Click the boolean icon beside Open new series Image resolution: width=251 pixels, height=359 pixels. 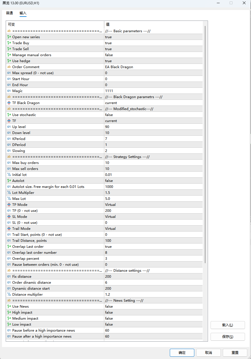pos(9,37)
